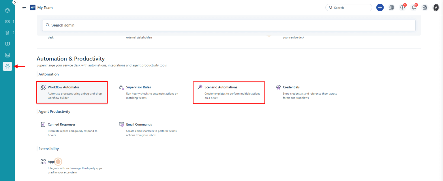Image resolution: width=443 pixels, height=181 pixels.
Task: Click the help question mark icon
Action: tap(402, 8)
